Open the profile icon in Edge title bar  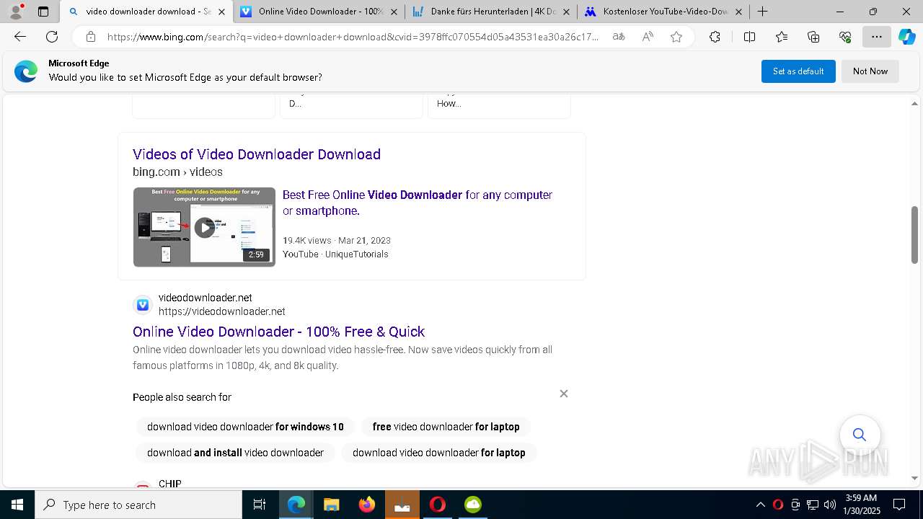[x=16, y=12]
